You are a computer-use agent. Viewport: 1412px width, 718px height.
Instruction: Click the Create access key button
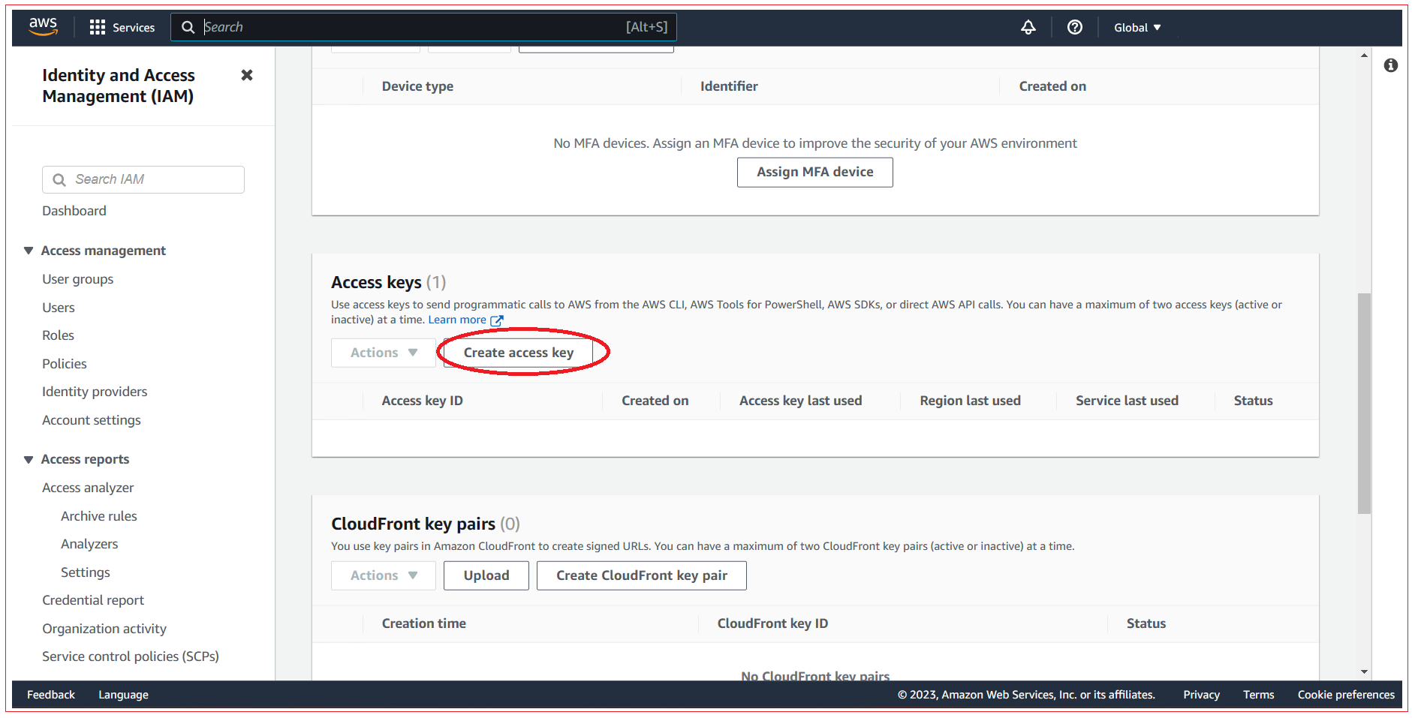pyautogui.click(x=518, y=353)
